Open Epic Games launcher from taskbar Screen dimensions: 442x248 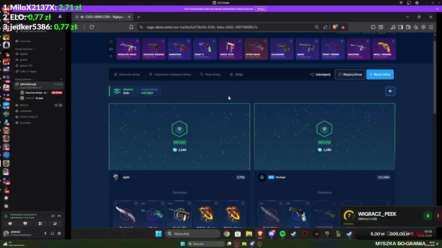click(x=327, y=234)
